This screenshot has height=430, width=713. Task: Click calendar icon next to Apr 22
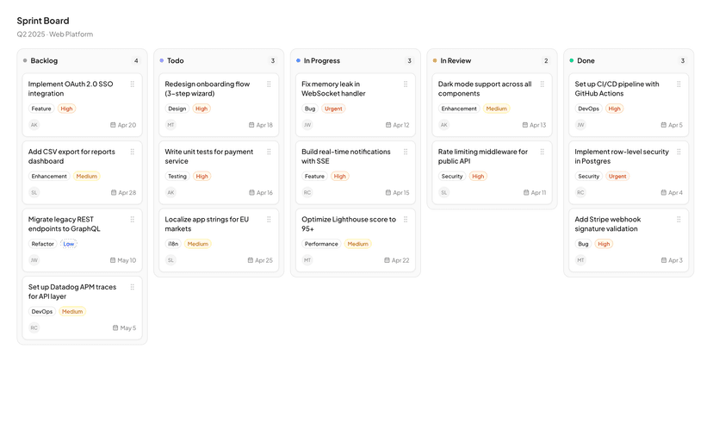click(x=387, y=260)
